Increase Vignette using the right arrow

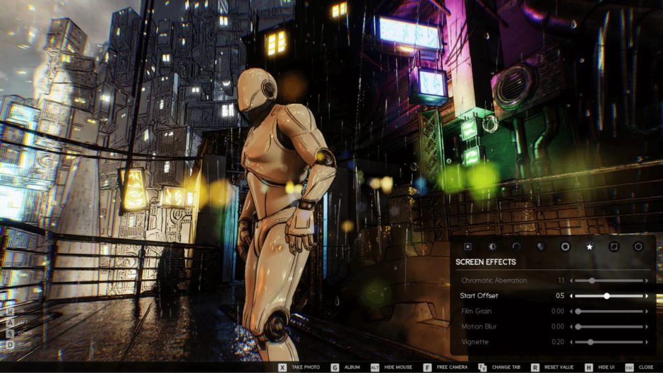tap(646, 342)
